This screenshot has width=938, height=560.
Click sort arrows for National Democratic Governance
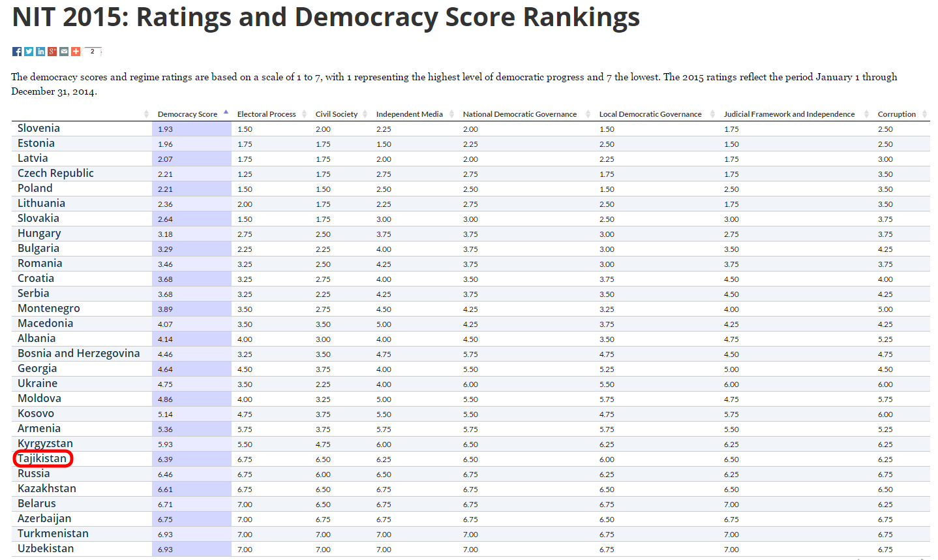[x=588, y=114]
